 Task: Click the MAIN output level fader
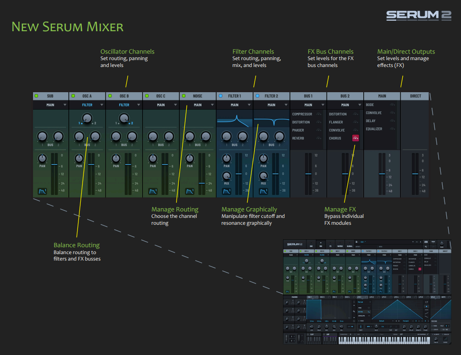[x=382, y=174]
